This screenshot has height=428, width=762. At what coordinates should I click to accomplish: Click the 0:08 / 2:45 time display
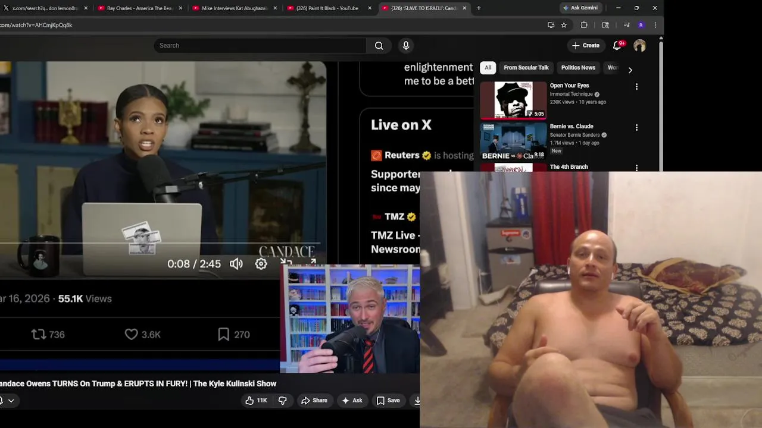[194, 264]
